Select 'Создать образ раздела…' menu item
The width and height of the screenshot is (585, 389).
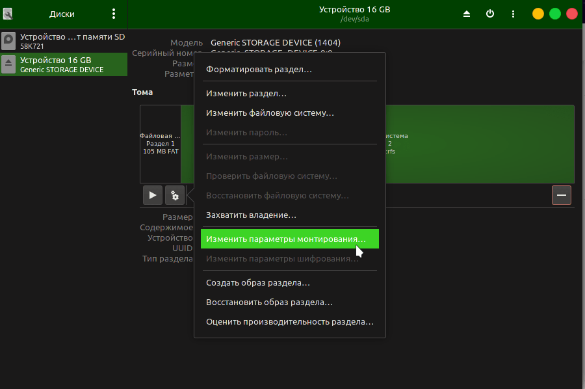(x=257, y=283)
